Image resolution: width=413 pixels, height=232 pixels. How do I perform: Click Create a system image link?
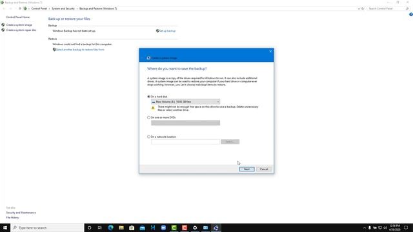point(19,24)
